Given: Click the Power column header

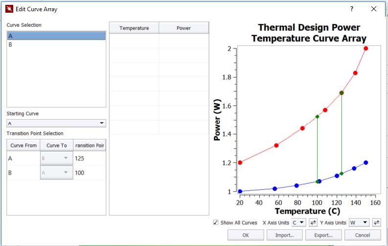Looking at the screenshot, I should (x=183, y=28).
